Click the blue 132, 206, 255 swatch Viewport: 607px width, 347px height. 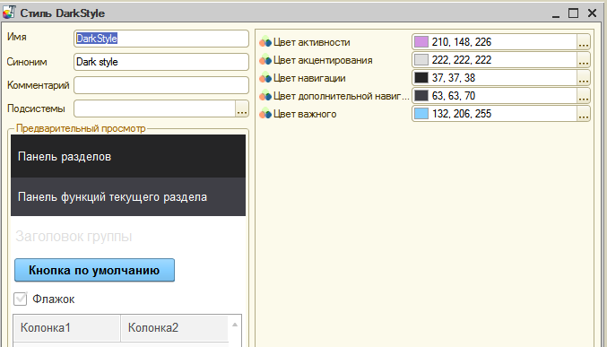pos(421,114)
